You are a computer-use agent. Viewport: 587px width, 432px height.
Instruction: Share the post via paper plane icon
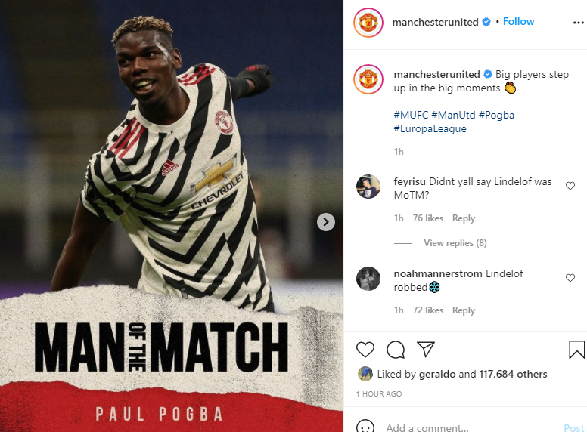click(x=426, y=350)
